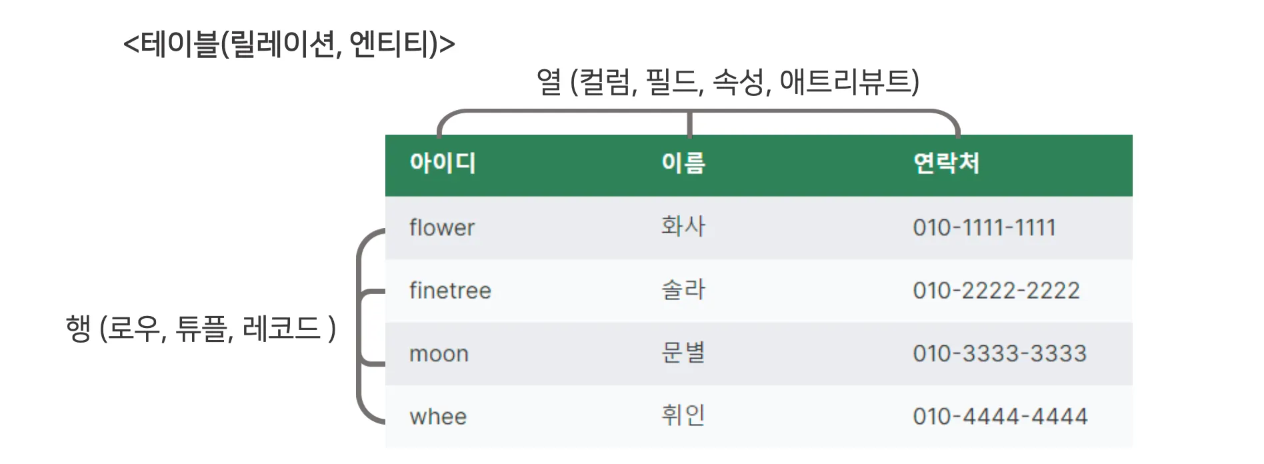Screen dimensions: 1264x464
Task: Click the 행 (로우, 튜플, 레코드) label
Action: 201,329
